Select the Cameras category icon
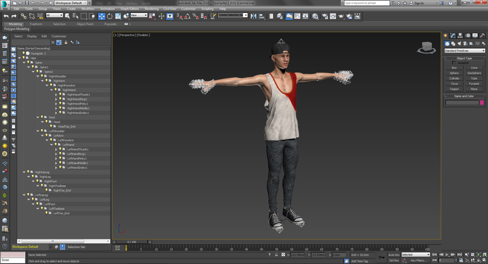Screen dimensions: 488x264 pyautogui.click(x=465, y=44)
